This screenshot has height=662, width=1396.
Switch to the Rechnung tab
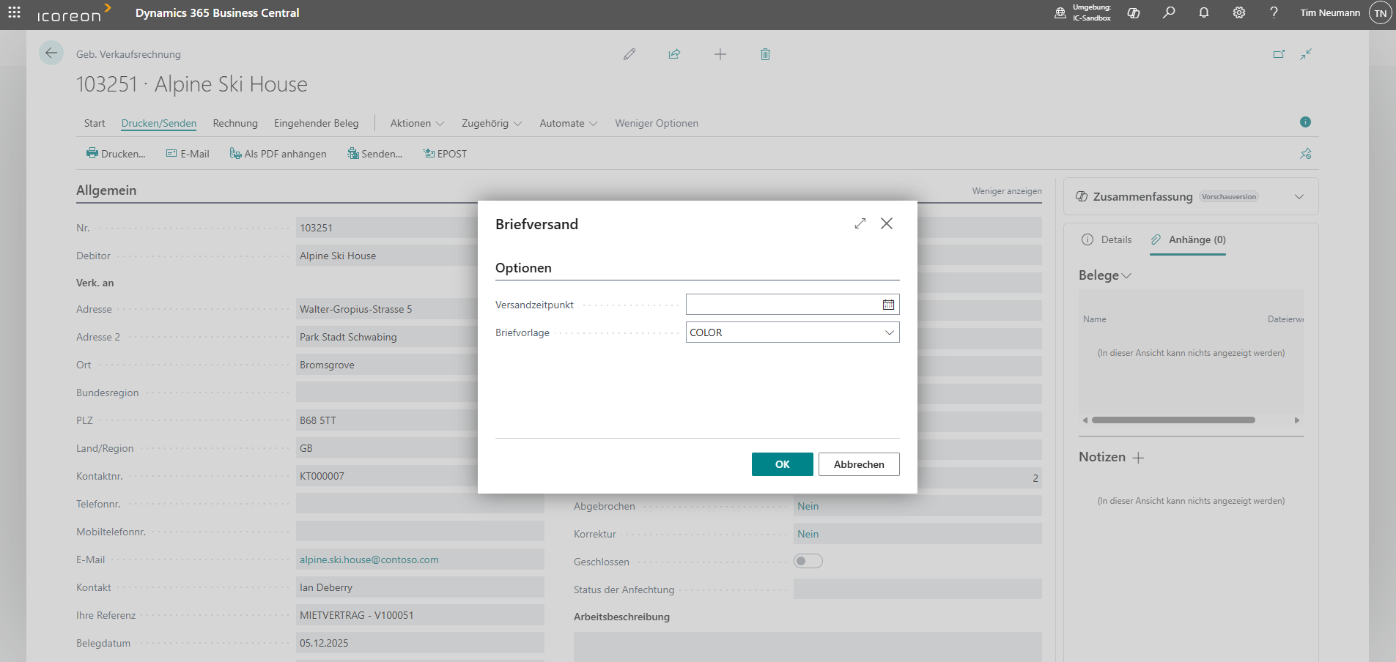[235, 123]
